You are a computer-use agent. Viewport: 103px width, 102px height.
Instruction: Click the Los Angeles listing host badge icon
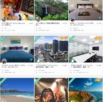coord(73,61)
